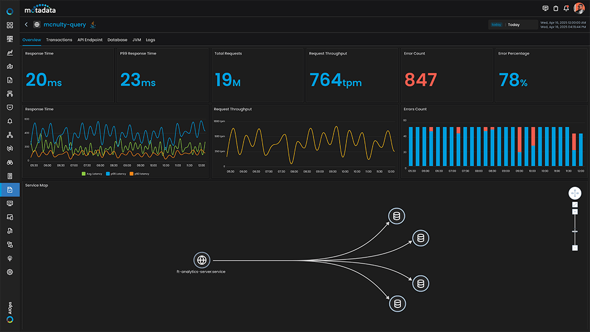
Task: Click the pan control above the service map slider
Action: click(574, 193)
